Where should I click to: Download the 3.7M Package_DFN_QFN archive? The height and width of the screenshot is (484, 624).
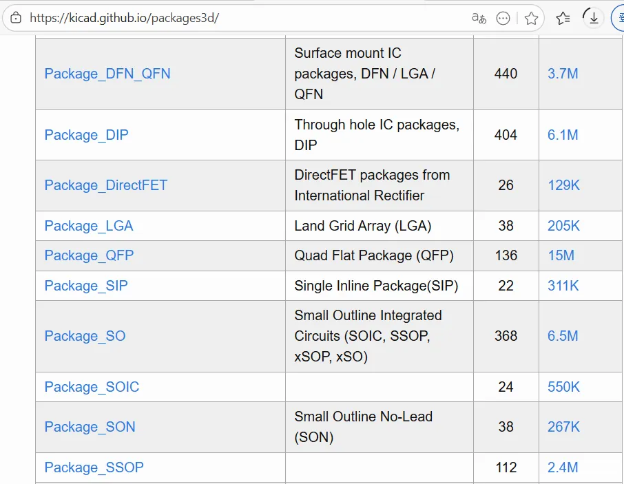click(563, 74)
